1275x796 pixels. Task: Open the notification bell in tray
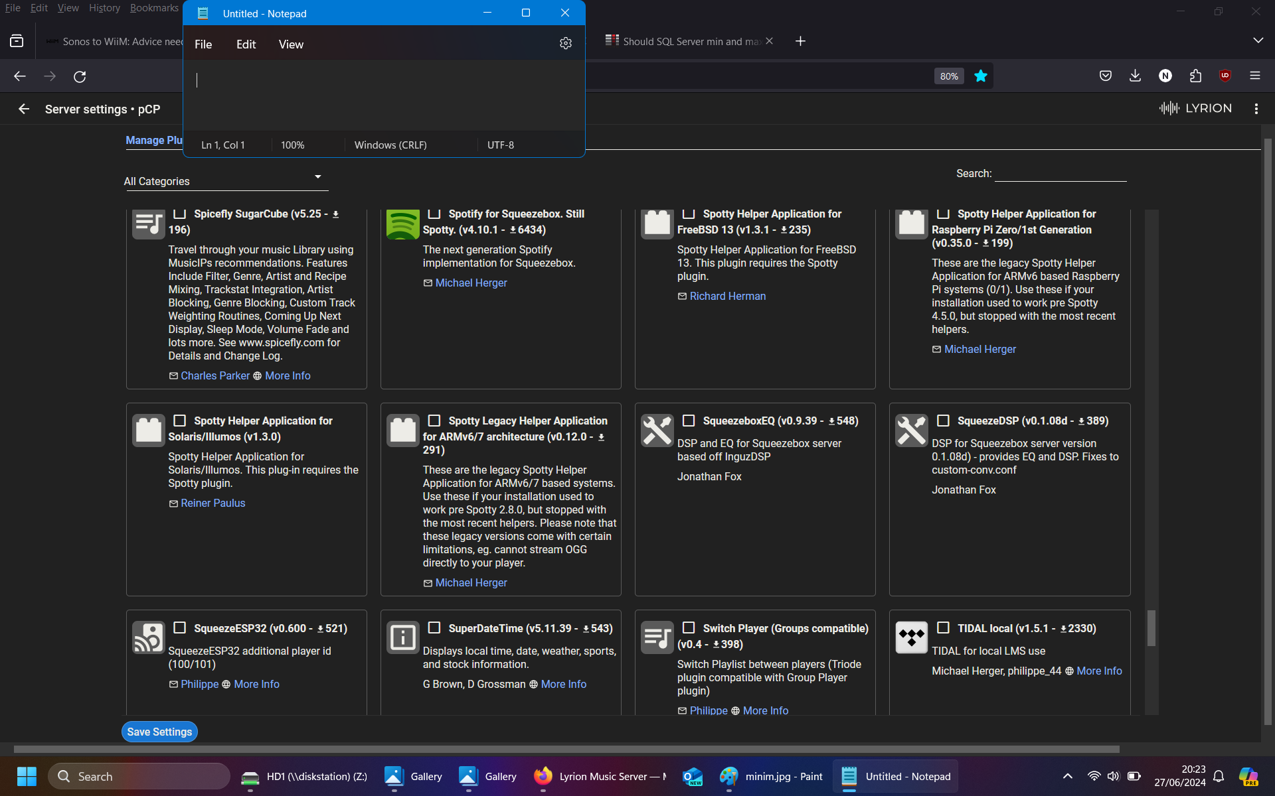click(x=1219, y=776)
